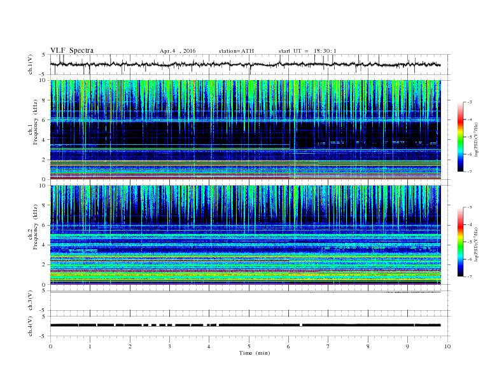Click the black ch.4 signal trace
Image resolution: width=504 pixels, height=389 pixels.
[x=245, y=325]
